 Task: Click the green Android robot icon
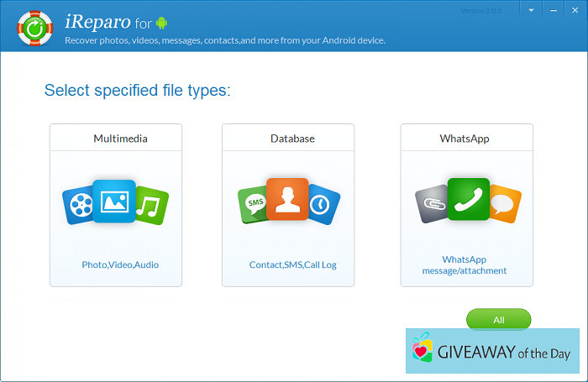(x=161, y=23)
